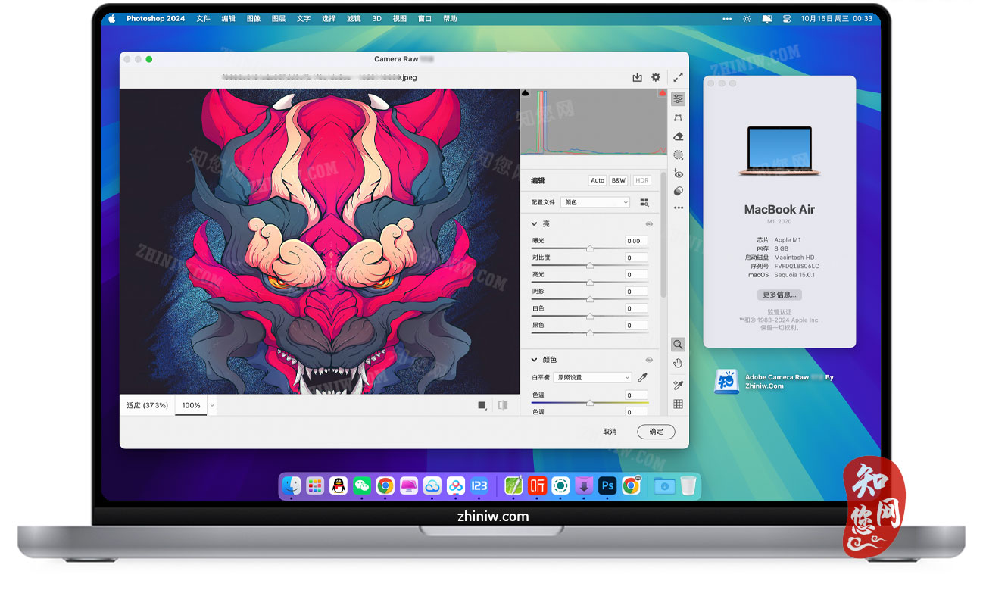Click 更多信息... in MacBook Air window
This screenshot has height=590, width=983.
click(779, 295)
